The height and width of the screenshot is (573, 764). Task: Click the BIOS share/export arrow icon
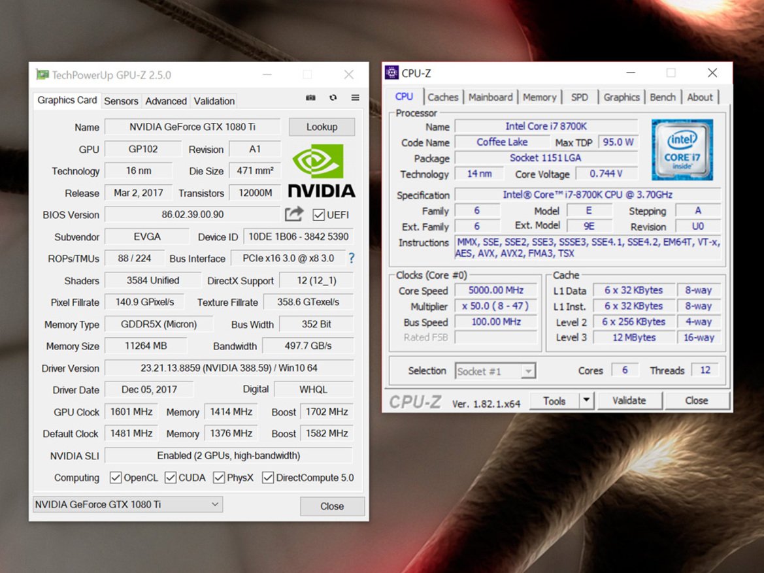click(294, 214)
